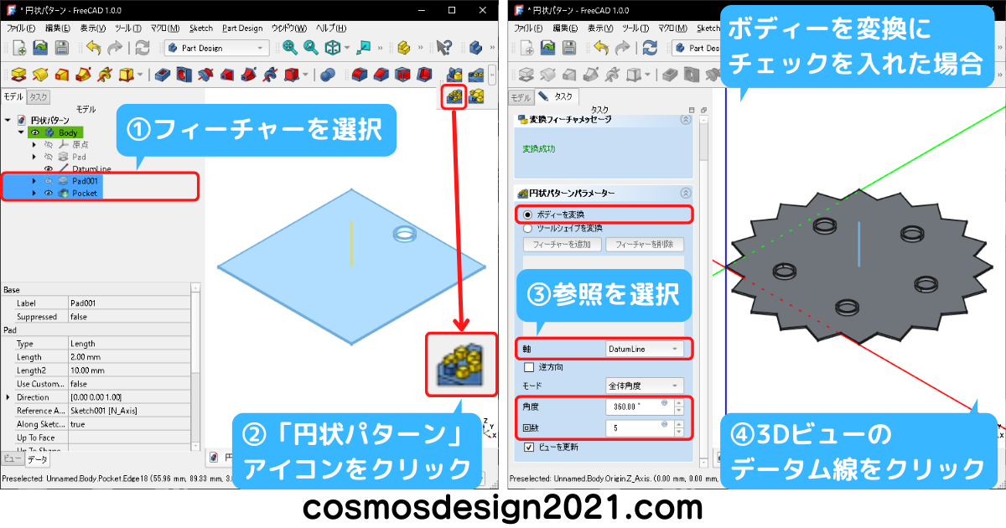Click Redo arrow in left window

point(115,48)
